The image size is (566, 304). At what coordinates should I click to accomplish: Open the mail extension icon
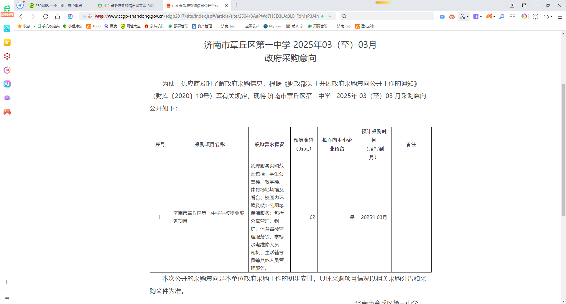coord(442,17)
